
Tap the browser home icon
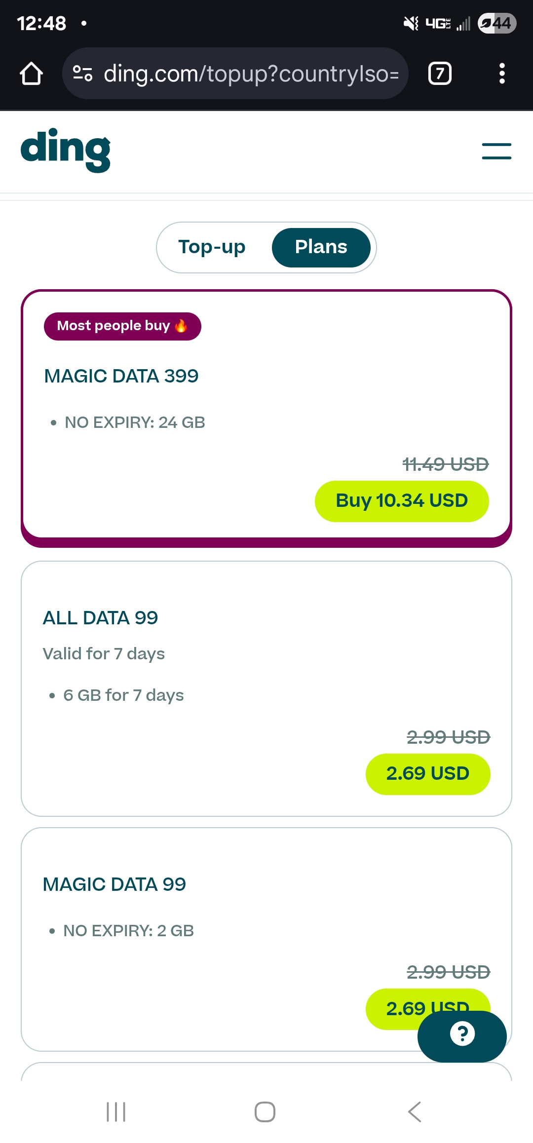click(x=32, y=74)
